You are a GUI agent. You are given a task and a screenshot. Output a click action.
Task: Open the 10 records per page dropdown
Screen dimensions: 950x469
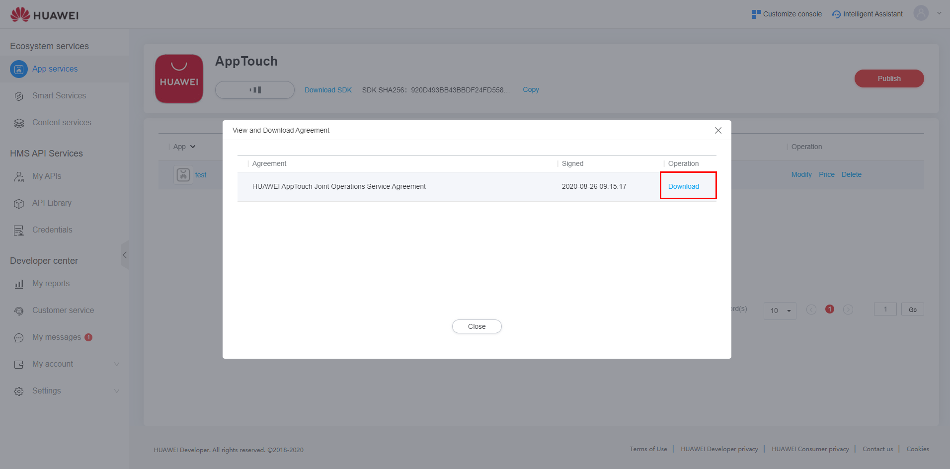(x=780, y=311)
